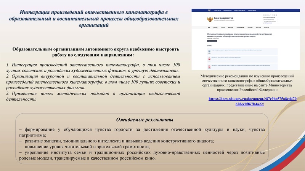The image size is (305, 171).
Task: Open Министерство in the blue navigation bar
Action: click(x=218, y=10)
